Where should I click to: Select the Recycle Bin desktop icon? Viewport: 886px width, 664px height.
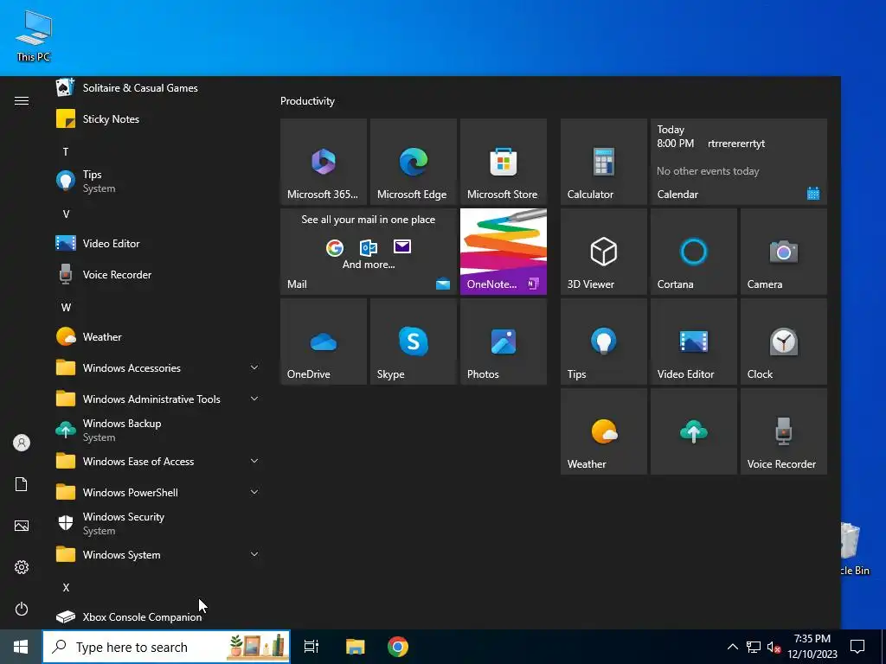tap(855, 549)
